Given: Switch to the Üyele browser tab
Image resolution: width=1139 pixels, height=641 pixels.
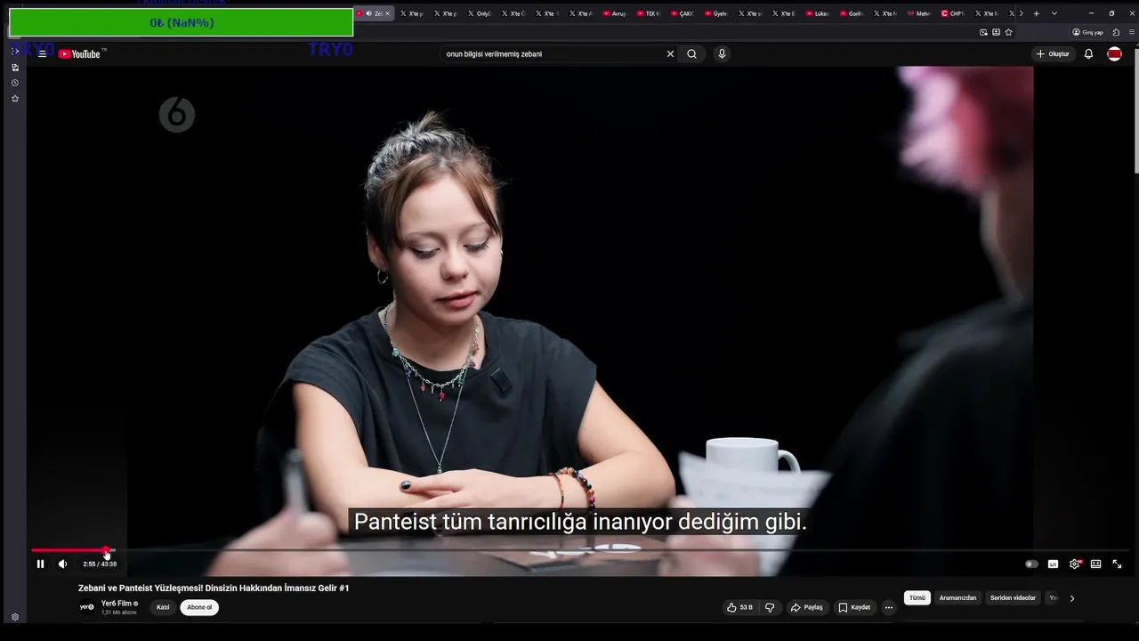Looking at the screenshot, I should [x=716, y=13].
